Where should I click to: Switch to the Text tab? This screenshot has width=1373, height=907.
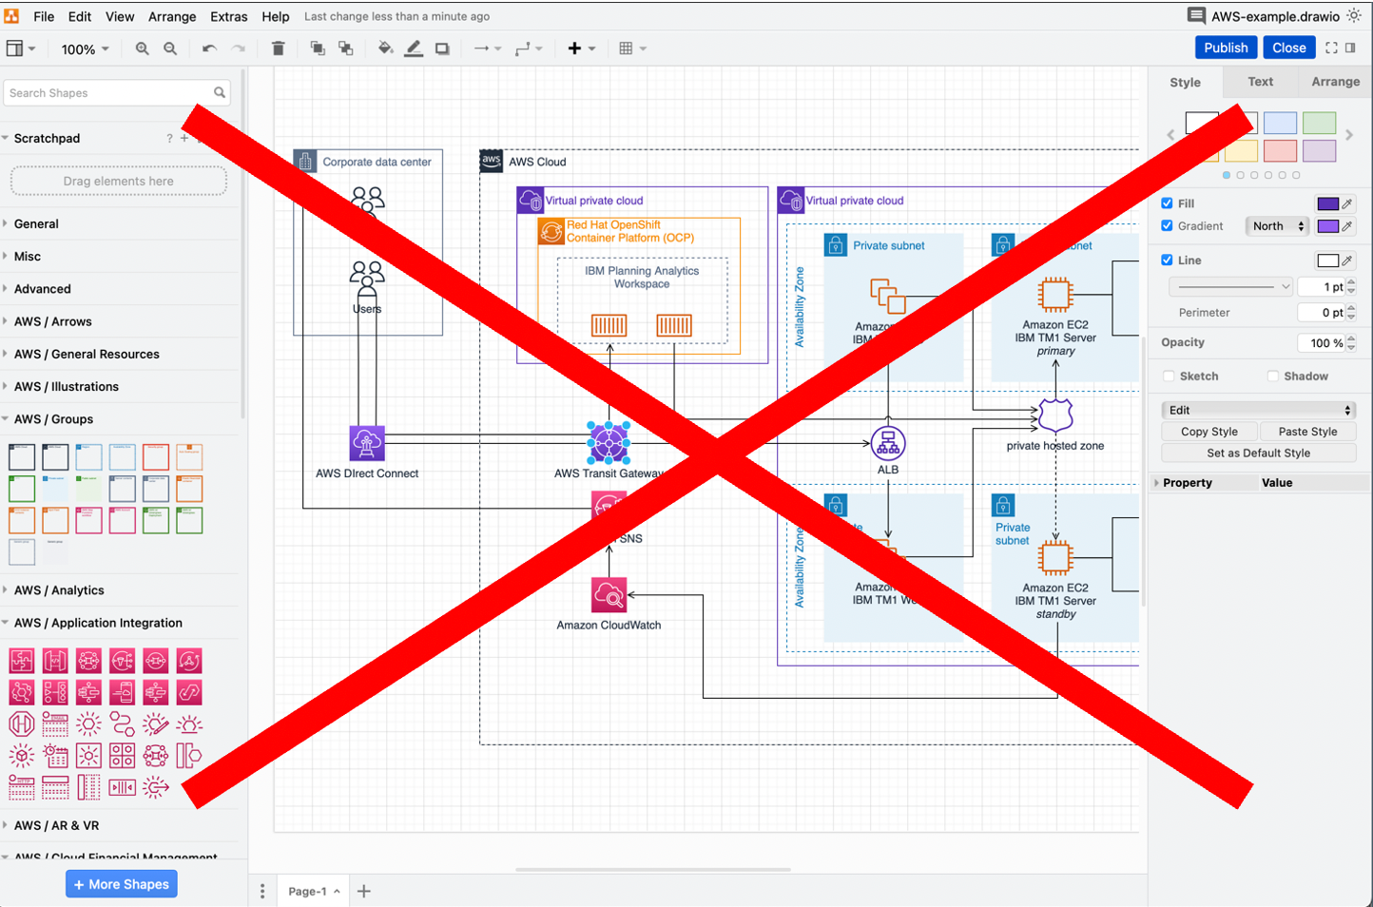[x=1260, y=82]
